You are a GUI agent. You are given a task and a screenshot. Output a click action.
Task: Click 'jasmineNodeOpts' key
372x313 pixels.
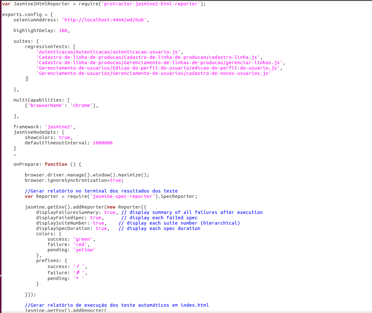[35, 132]
